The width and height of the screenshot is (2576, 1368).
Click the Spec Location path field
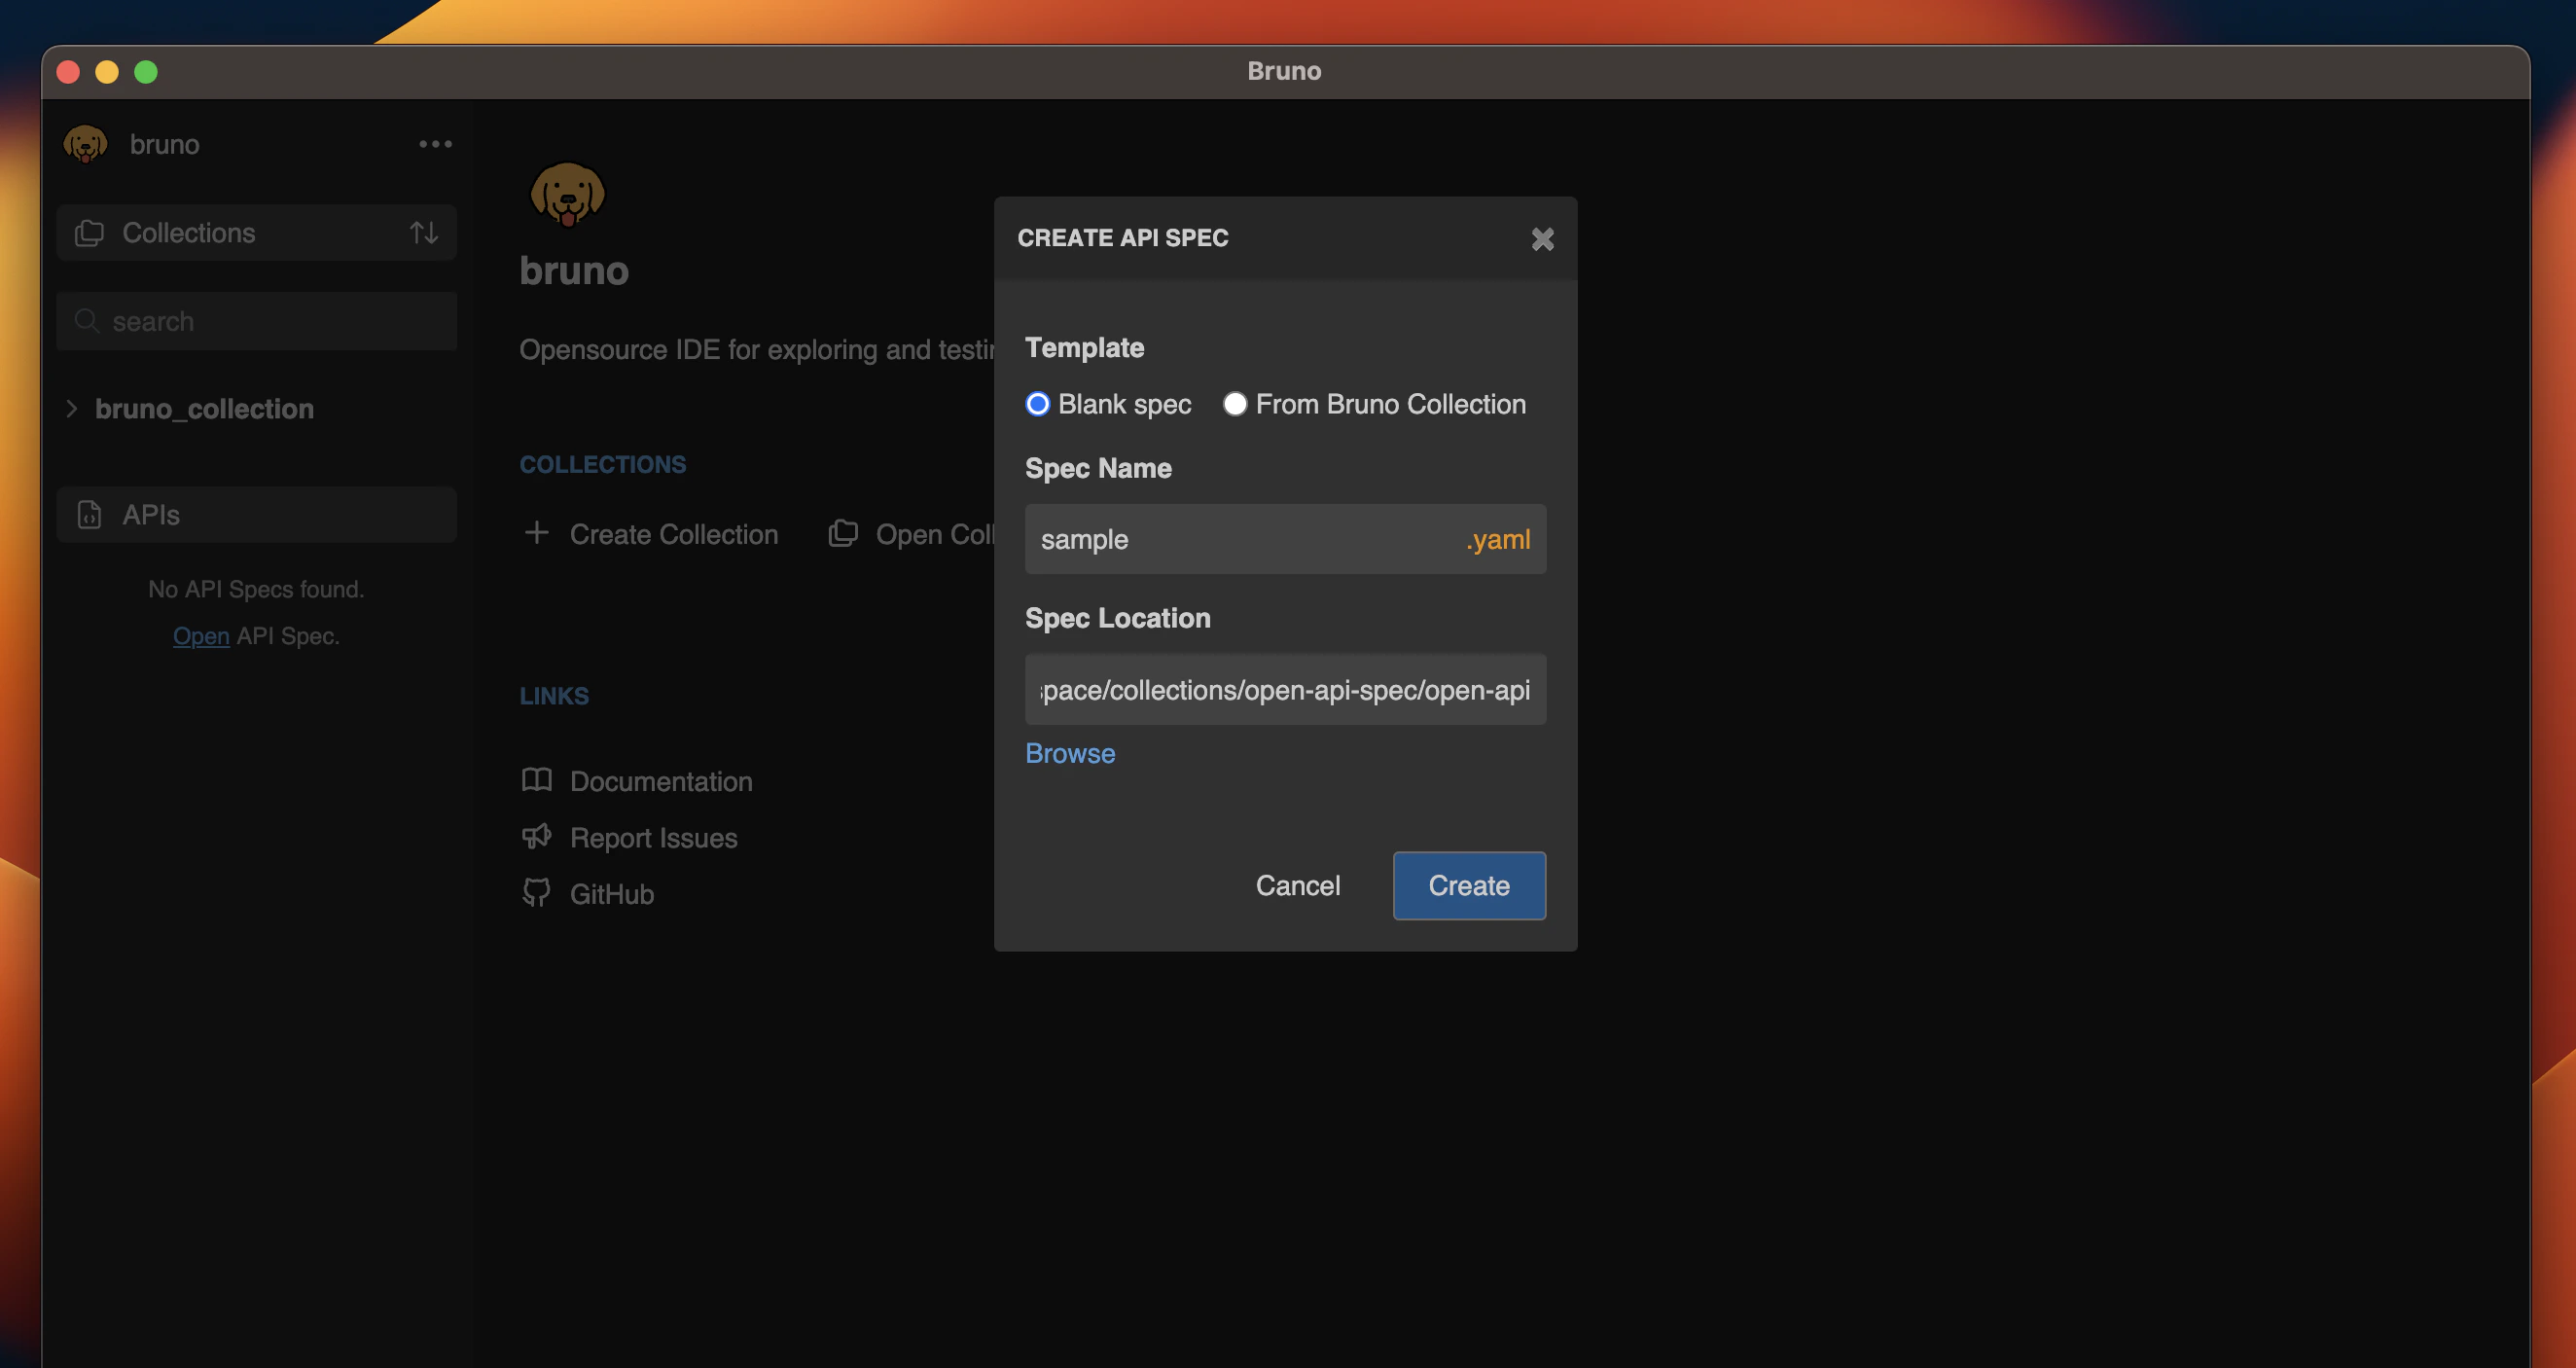(x=1285, y=690)
